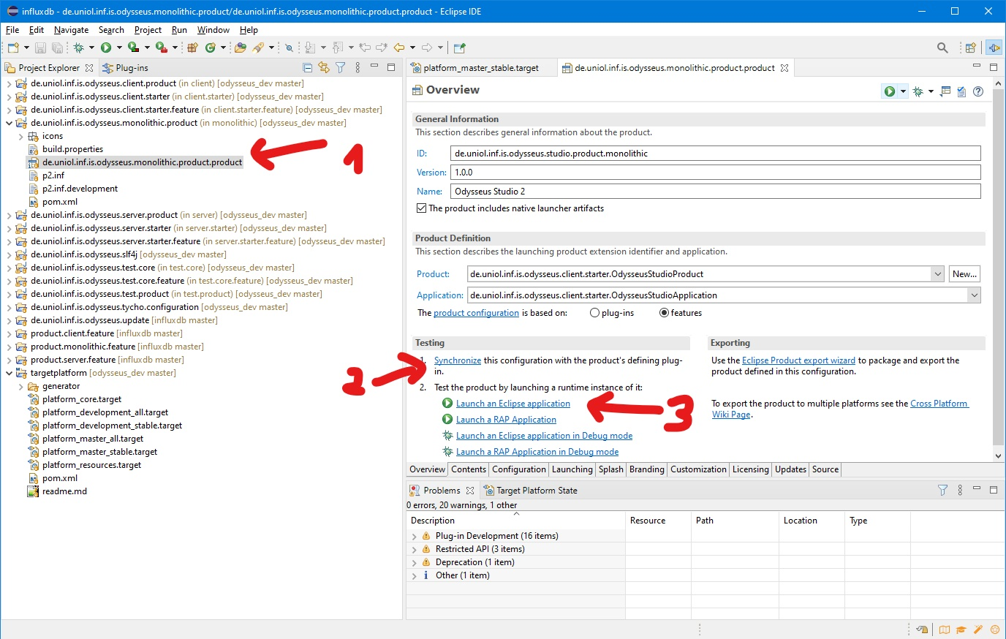
Task: Select the plug-ins radio button
Action: click(x=595, y=313)
